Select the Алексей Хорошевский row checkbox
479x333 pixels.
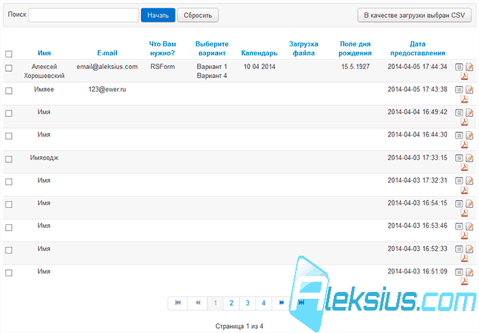tap(9, 68)
